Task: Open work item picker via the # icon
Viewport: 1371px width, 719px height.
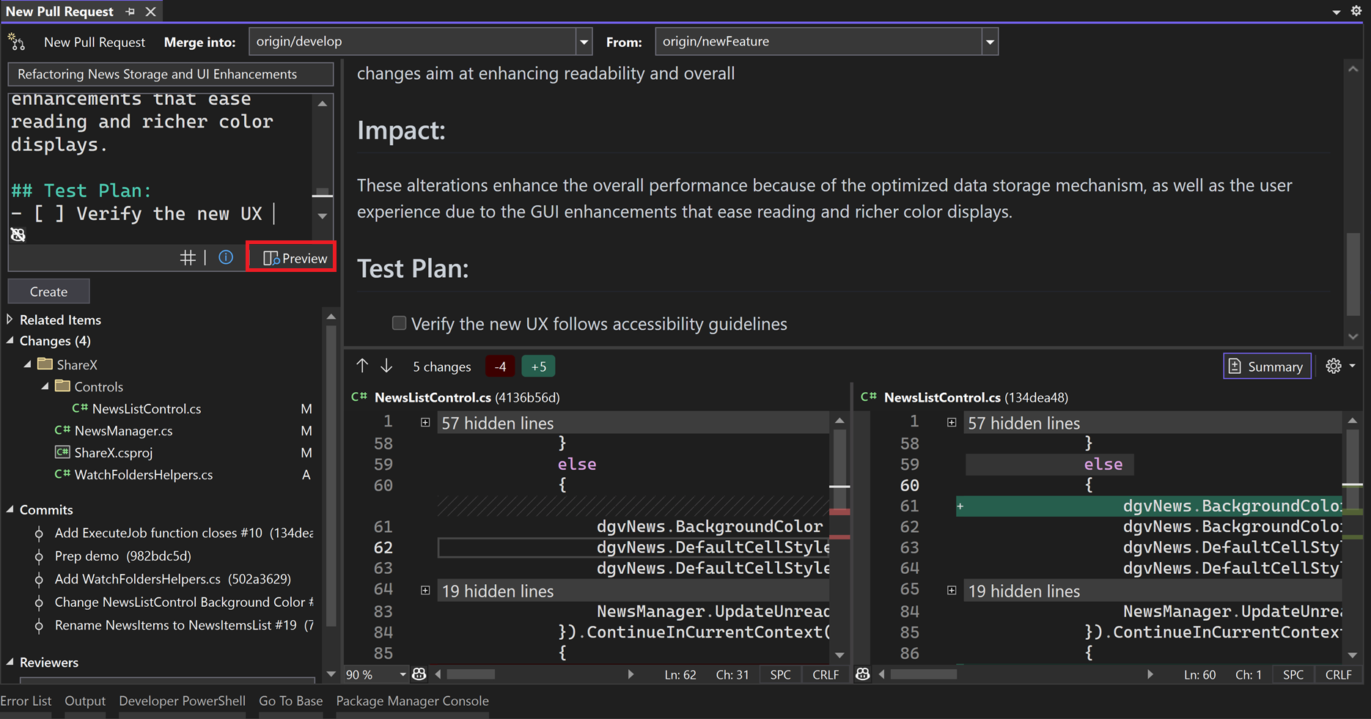Action: pos(188,257)
